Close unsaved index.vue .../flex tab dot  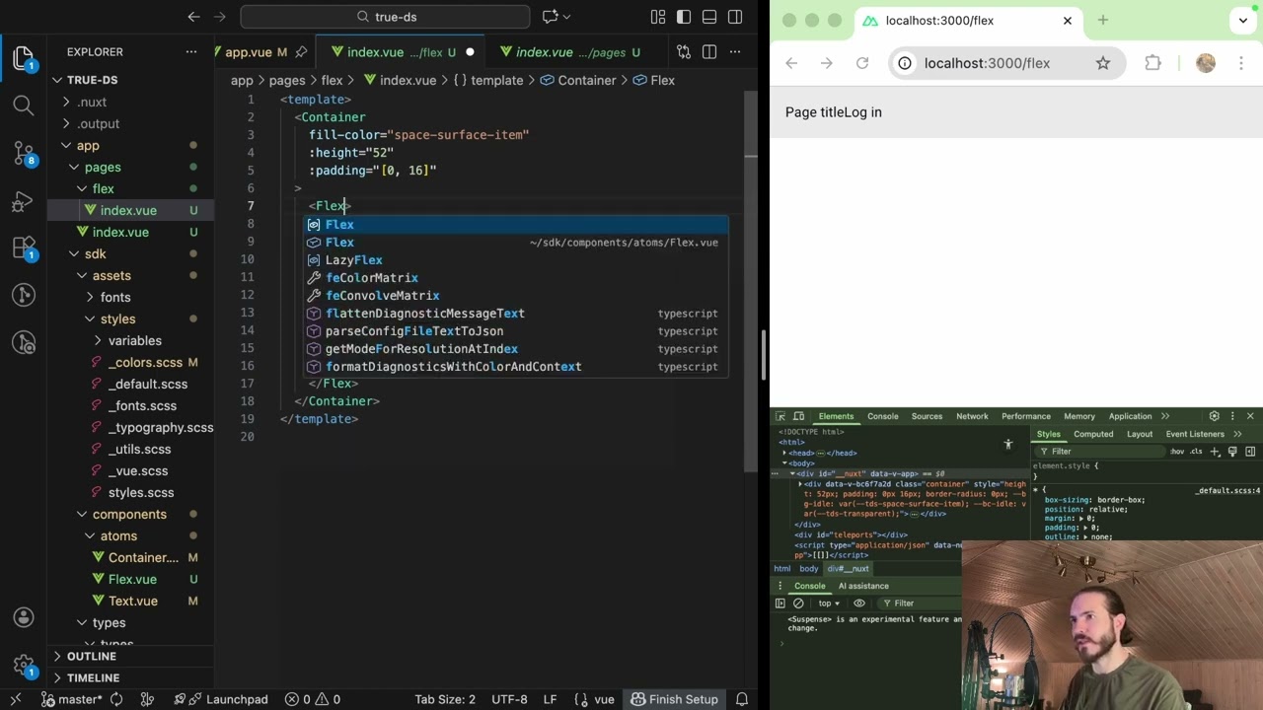pyautogui.click(x=470, y=52)
